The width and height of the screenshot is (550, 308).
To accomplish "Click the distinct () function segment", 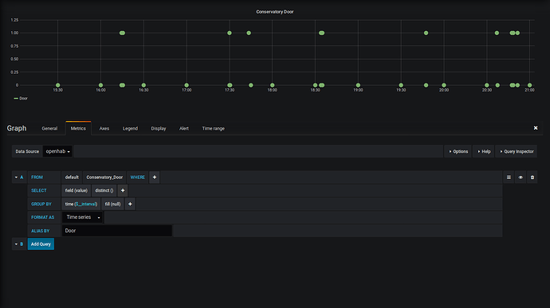I will [104, 191].
